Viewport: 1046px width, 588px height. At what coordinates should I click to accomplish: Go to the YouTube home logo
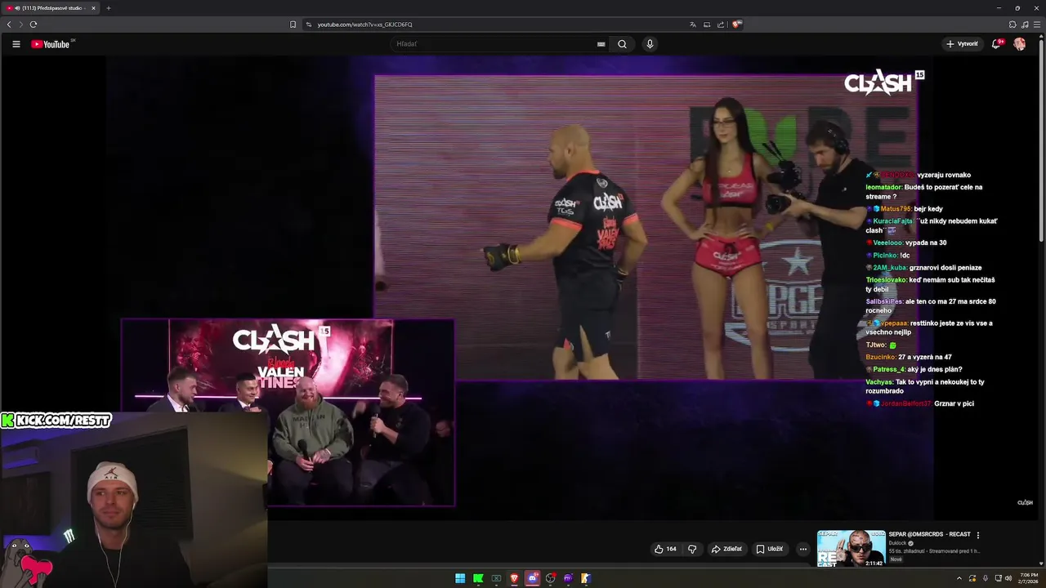51,44
